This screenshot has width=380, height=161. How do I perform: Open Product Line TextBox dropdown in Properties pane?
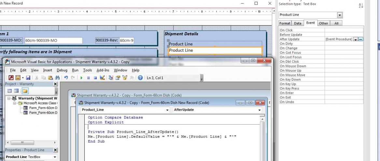(x=55, y=157)
